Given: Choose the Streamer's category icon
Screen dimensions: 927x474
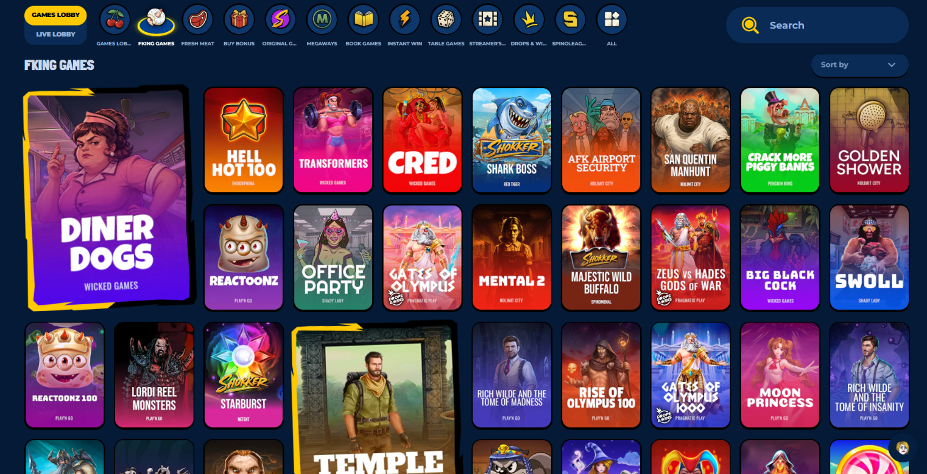Looking at the screenshot, I should [487, 20].
